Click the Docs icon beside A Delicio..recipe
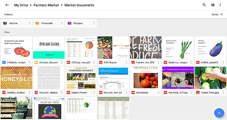The image size is (227, 120). (x=4, y=62)
